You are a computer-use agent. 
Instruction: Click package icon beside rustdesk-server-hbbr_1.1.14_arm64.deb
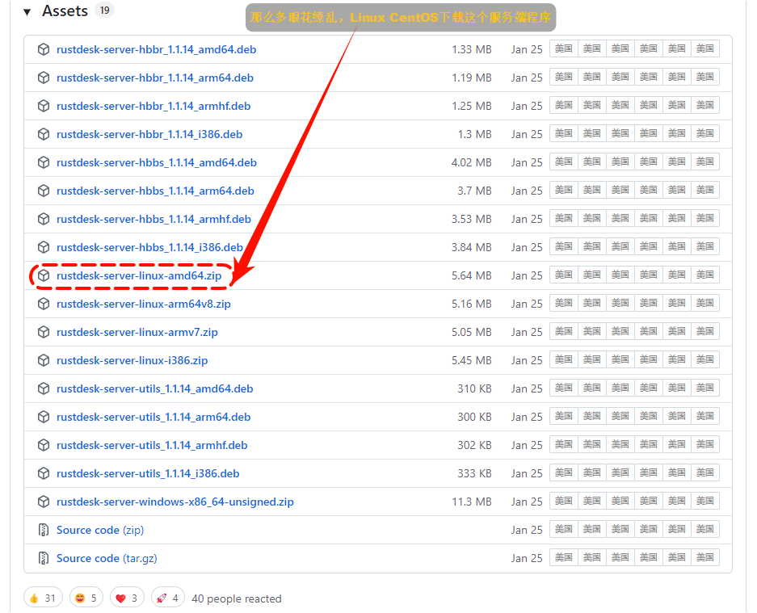pos(44,78)
